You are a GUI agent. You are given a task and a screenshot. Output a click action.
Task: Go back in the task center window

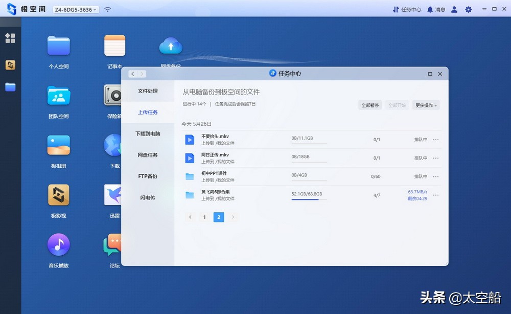click(133, 74)
